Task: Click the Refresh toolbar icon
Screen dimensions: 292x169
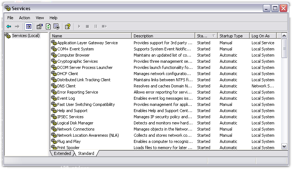Action: [x=48, y=26]
